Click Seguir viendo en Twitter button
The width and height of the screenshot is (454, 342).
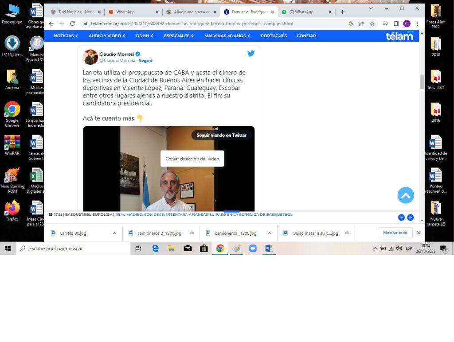[221, 135]
